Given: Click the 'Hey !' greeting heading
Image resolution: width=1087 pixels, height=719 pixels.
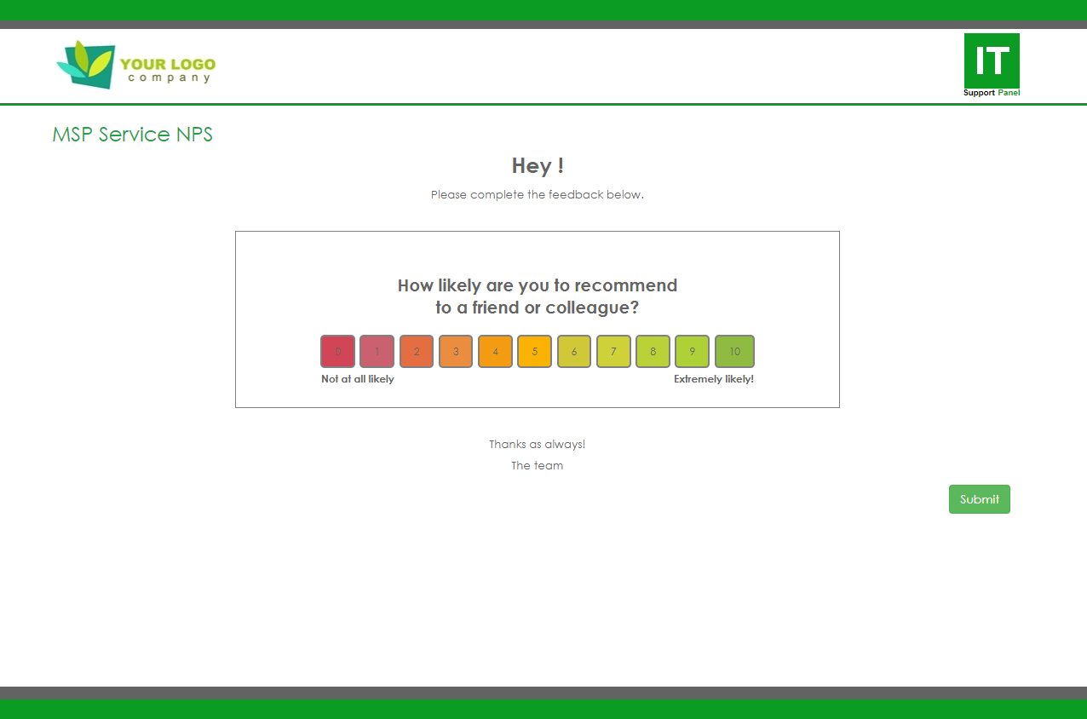Looking at the screenshot, I should coord(538,165).
